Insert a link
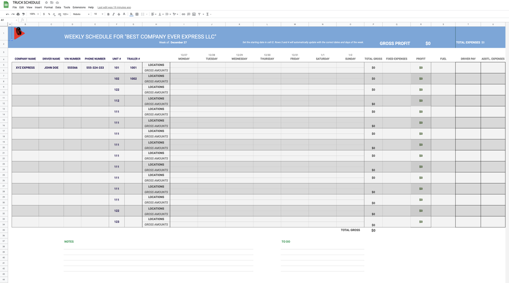 (x=183, y=14)
